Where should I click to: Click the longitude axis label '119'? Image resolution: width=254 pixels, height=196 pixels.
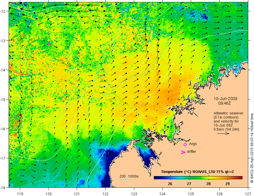[20, 194]
